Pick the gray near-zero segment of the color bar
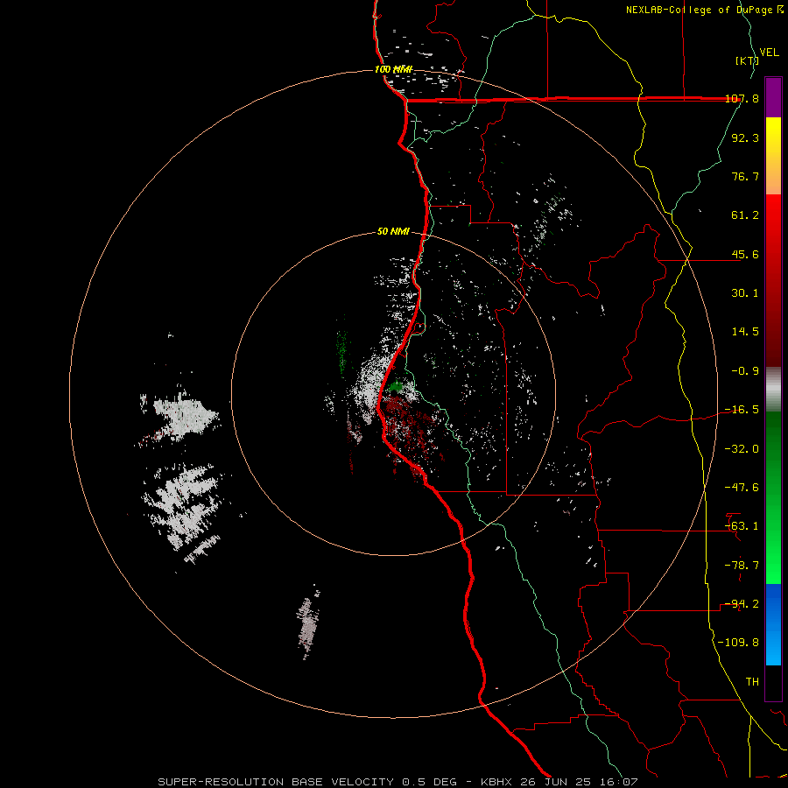This screenshot has height=788, width=788. tap(773, 390)
